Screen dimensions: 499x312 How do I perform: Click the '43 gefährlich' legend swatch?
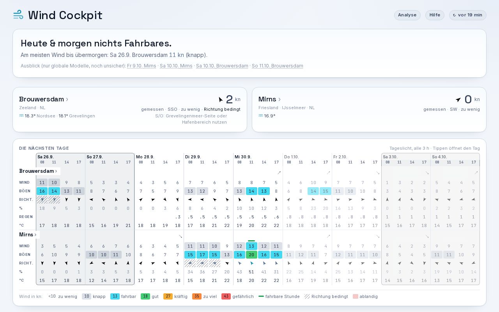click(226, 296)
